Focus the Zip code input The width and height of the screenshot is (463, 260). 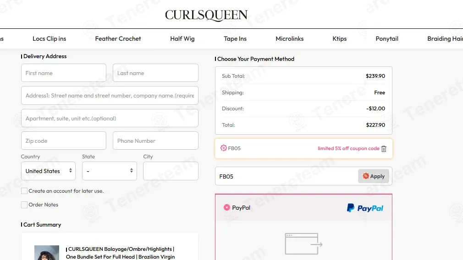click(x=63, y=141)
